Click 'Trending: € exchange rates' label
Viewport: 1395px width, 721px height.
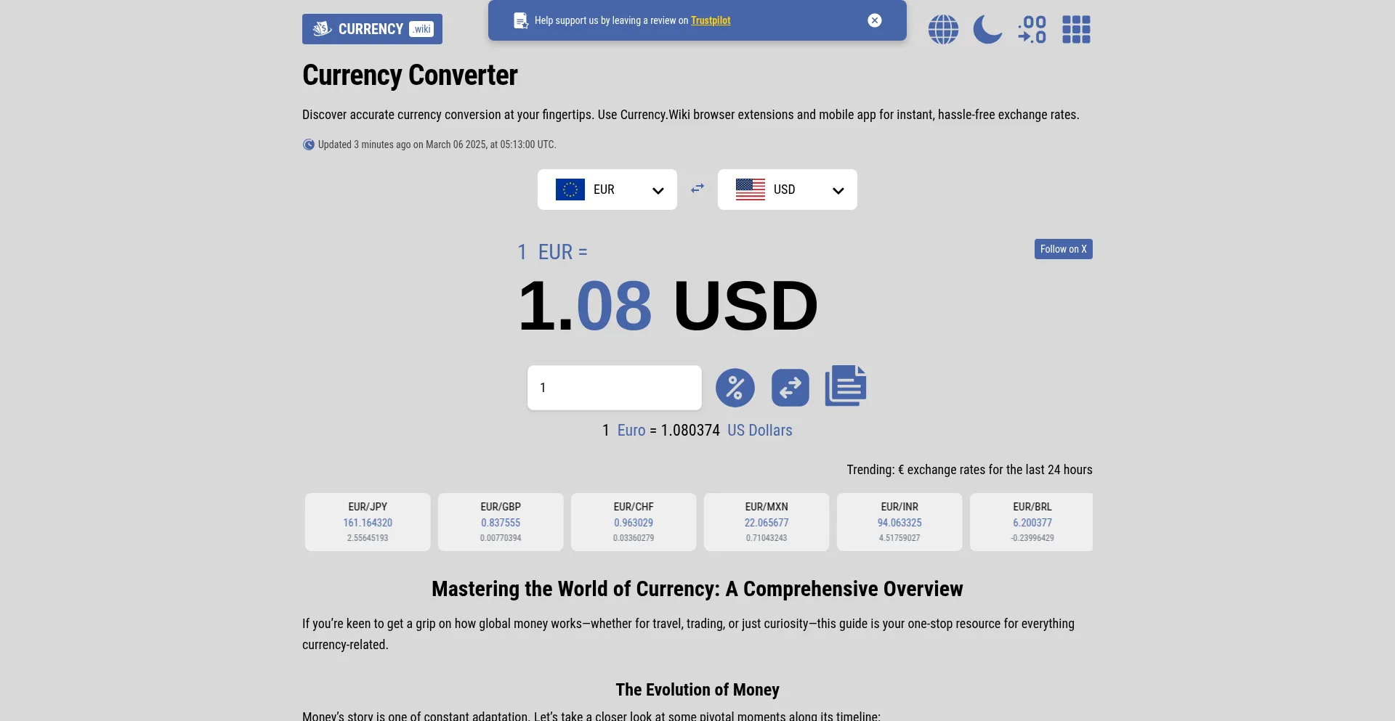969,470
